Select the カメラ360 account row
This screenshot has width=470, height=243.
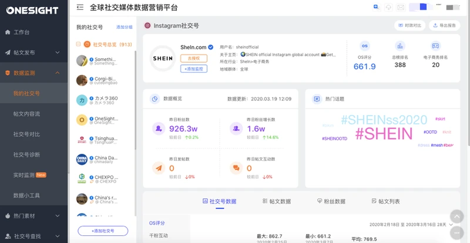click(x=103, y=100)
